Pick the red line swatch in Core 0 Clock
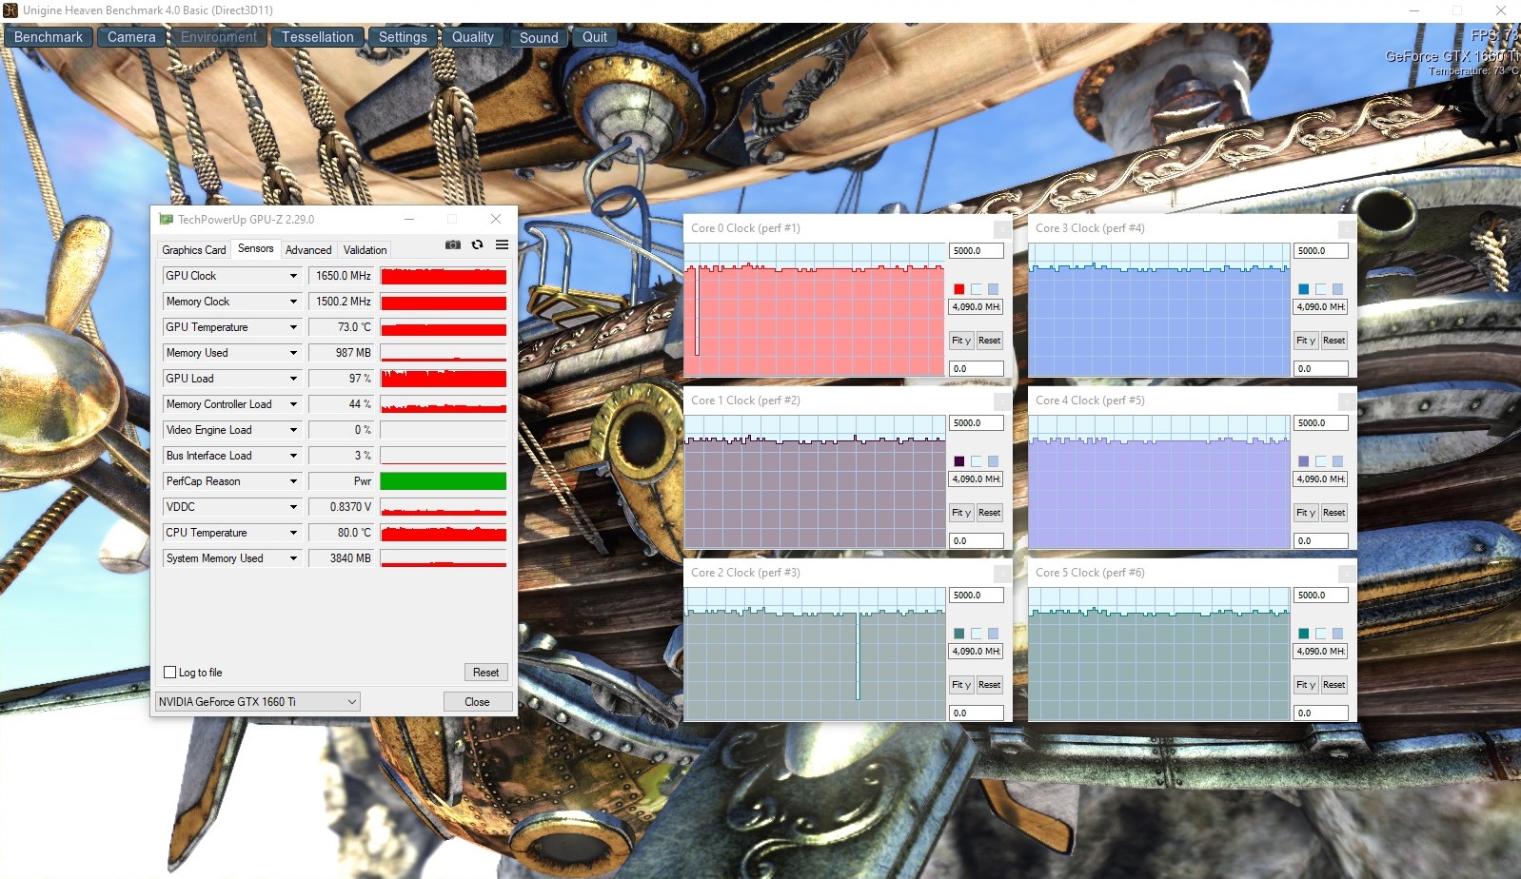 pyautogui.click(x=958, y=289)
